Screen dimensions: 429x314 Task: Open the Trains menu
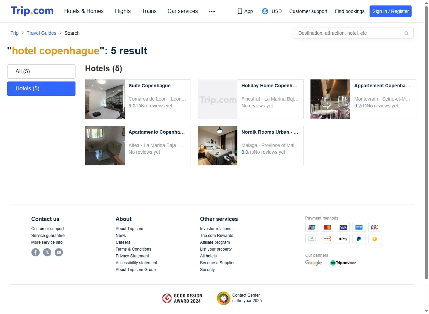click(x=149, y=11)
